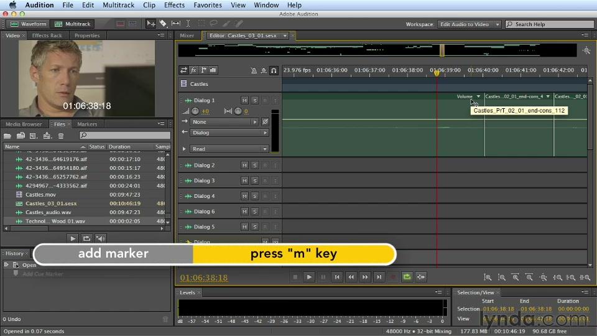This screenshot has height=336, width=597.
Task: Select the Move tool in toolbar
Action: click(150, 24)
